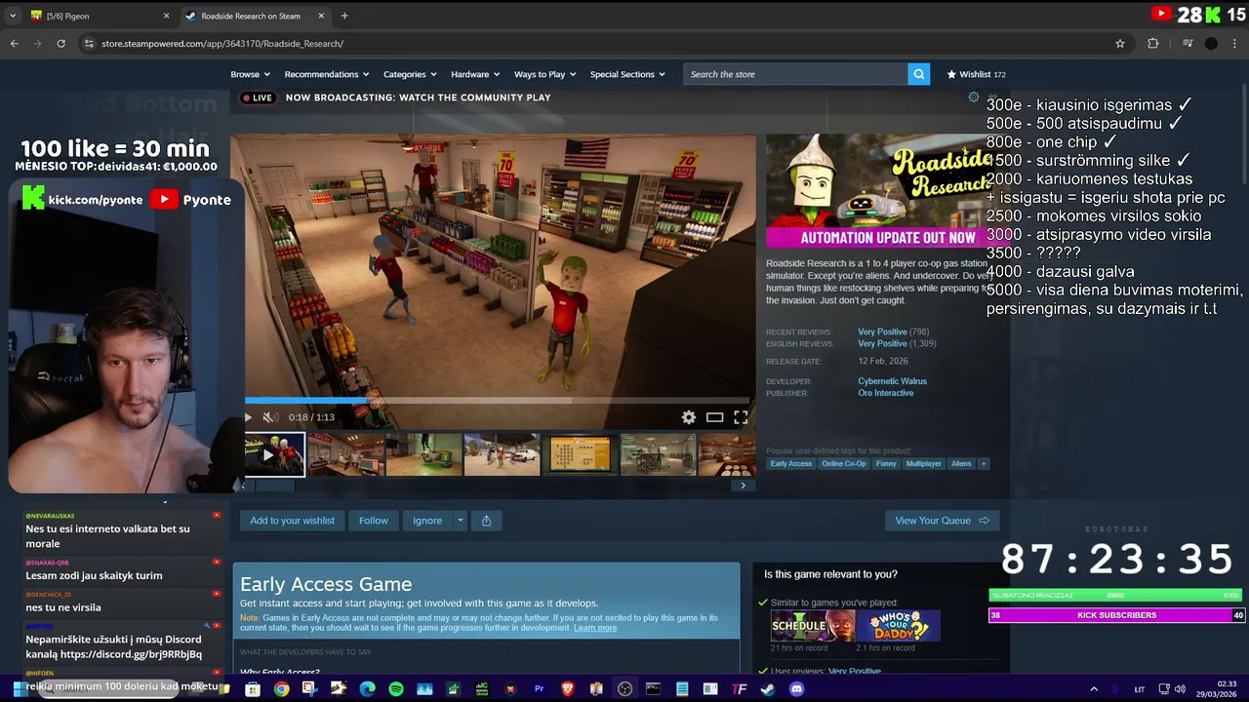Launch Premiere Pro from the taskbar
This screenshot has width=1249, height=702.
[x=539, y=689]
